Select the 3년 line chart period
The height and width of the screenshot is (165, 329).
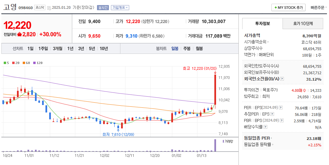coord(81,49)
